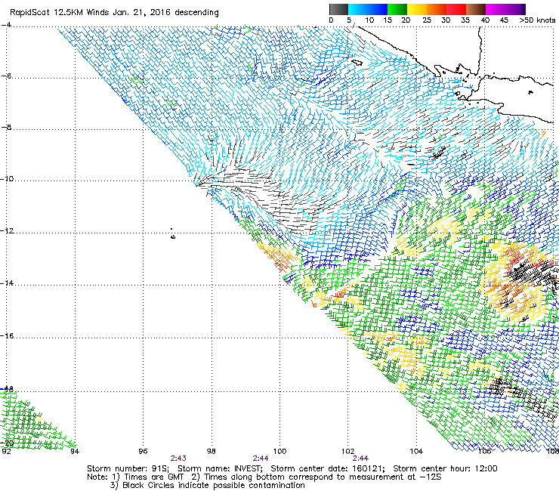The height and width of the screenshot is (491, 559).
Task: Select the brown 35-40 knots legend swatch
Action: pyautogui.click(x=476, y=9)
